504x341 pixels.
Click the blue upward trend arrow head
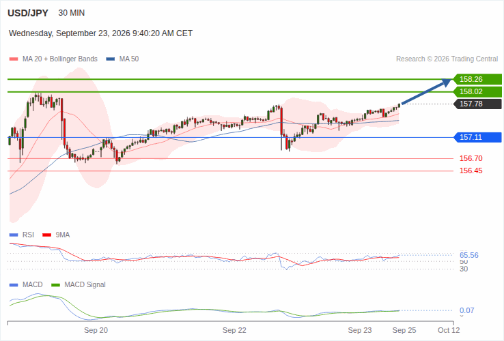click(x=447, y=83)
